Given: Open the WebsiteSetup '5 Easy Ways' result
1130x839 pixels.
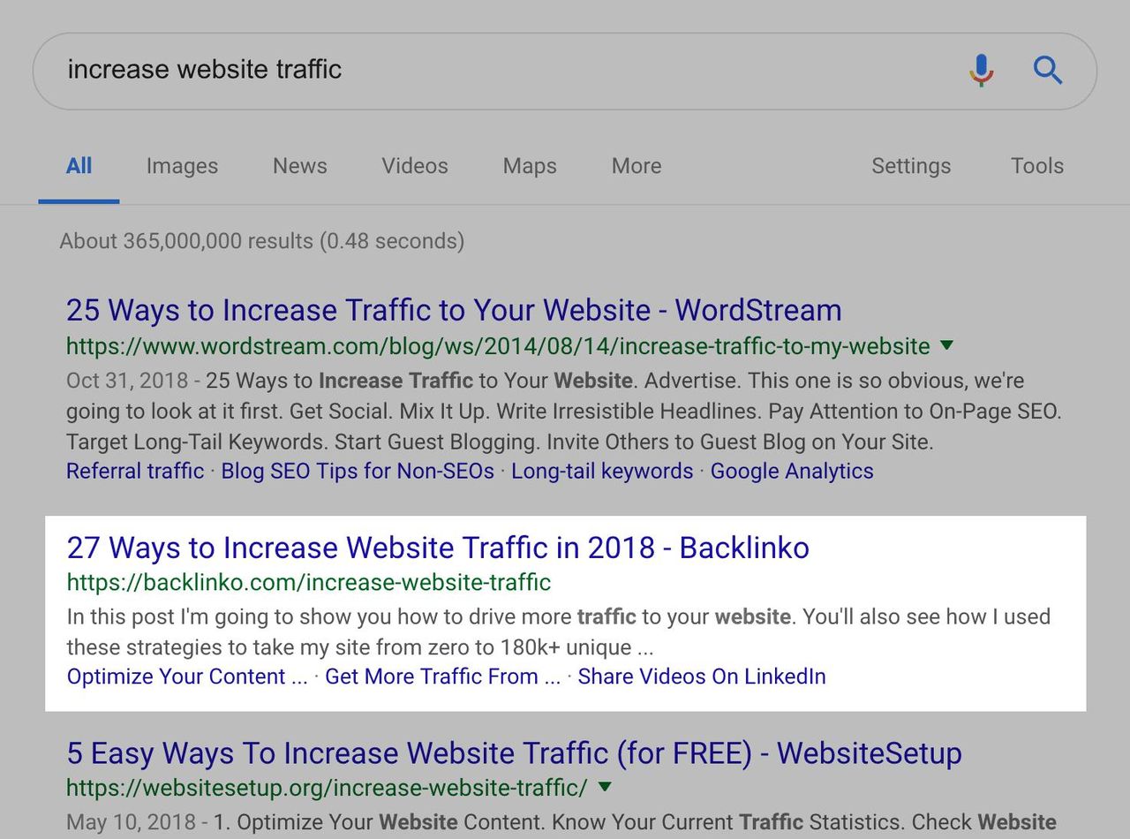Looking at the screenshot, I should (514, 753).
